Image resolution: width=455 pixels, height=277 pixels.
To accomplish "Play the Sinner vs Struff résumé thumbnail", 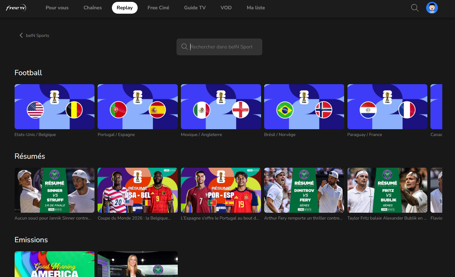I will pyautogui.click(x=54, y=190).
